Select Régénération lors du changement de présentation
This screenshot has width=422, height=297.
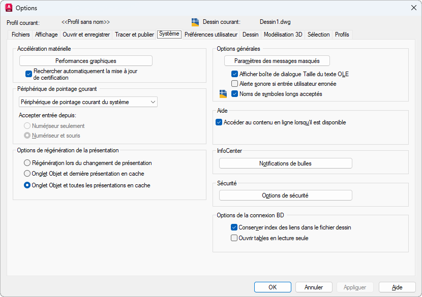click(x=27, y=163)
